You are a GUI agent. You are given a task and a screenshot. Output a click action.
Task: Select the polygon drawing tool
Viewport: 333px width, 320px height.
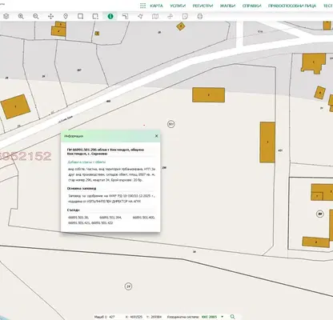tap(140, 16)
